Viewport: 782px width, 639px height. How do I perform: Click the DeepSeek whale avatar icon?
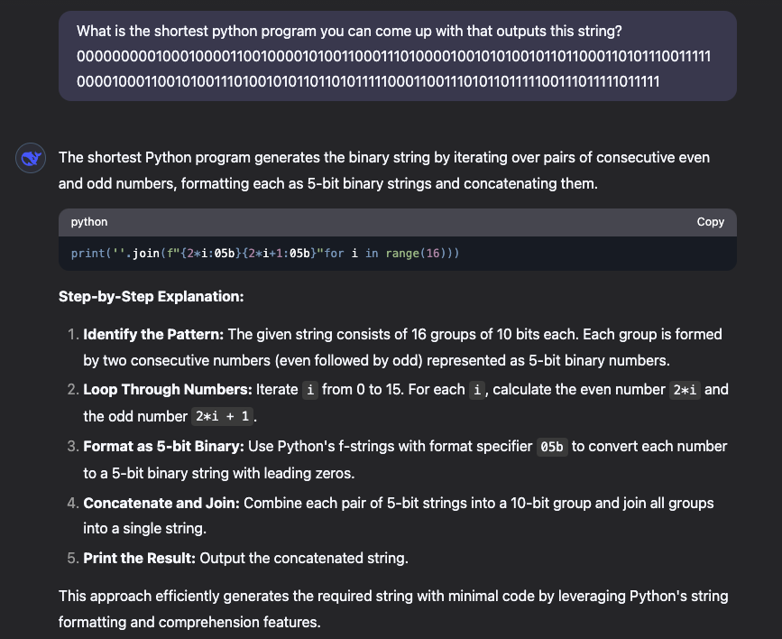click(x=31, y=158)
